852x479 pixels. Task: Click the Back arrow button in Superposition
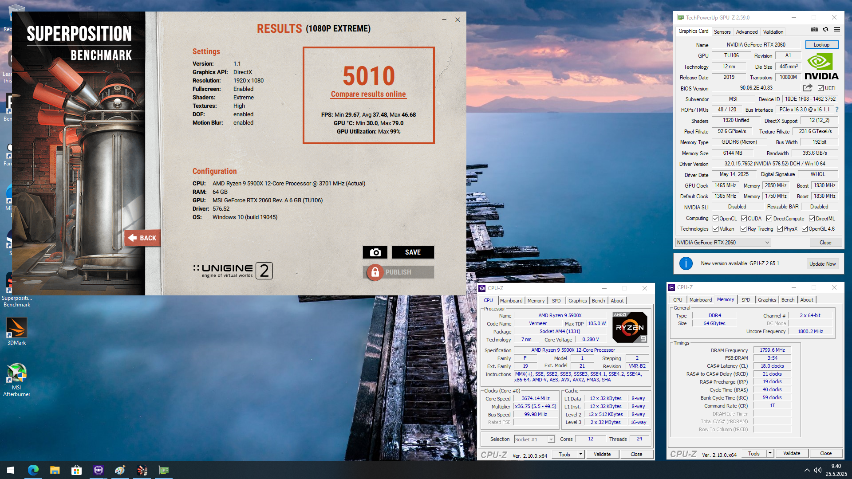tap(142, 238)
